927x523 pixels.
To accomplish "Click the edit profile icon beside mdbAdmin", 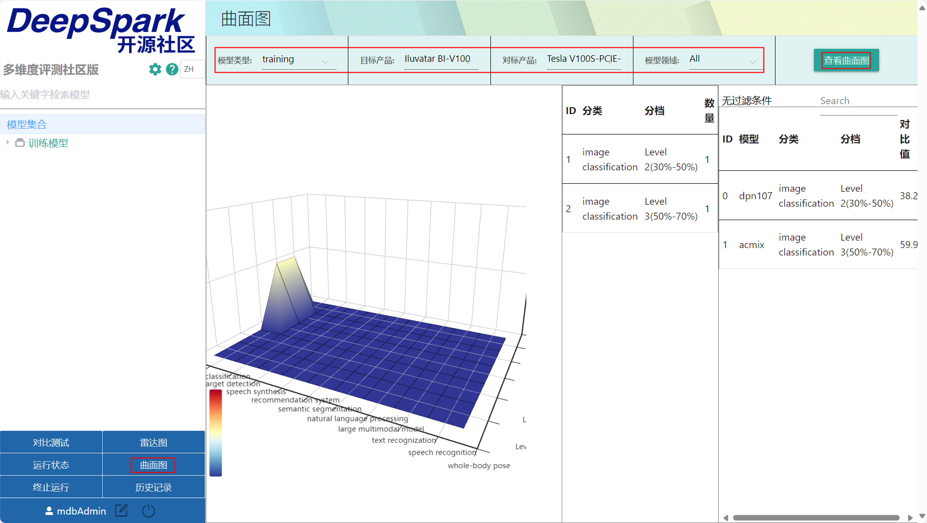I will (x=121, y=511).
